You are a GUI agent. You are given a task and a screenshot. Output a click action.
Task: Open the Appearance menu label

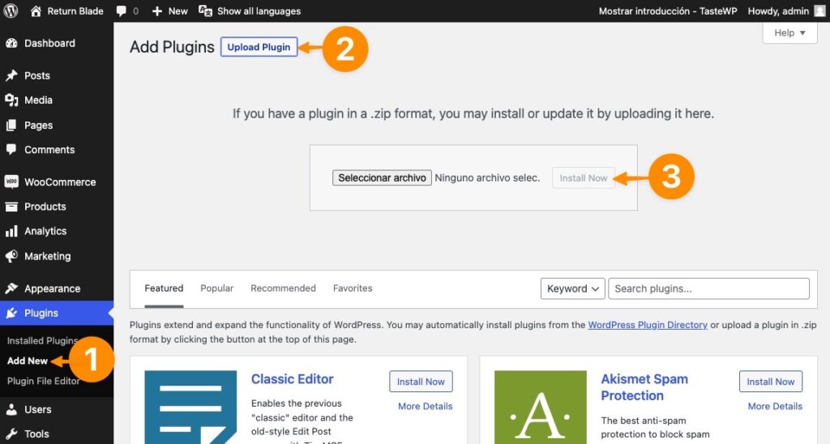(x=53, y=288)
